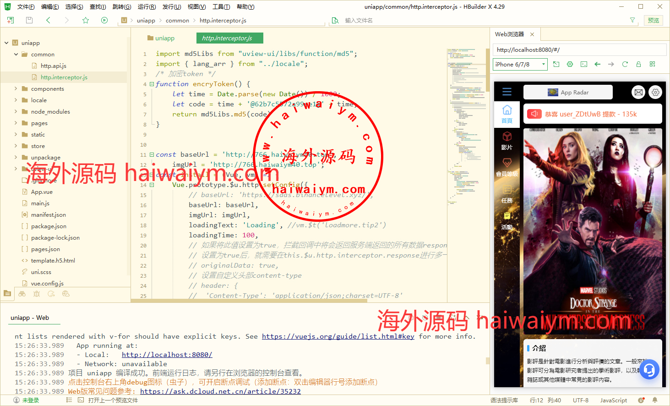This screenshot has height=406, width=670.
Task: Click the localhost URL address field
Action: tap(580, 49)
